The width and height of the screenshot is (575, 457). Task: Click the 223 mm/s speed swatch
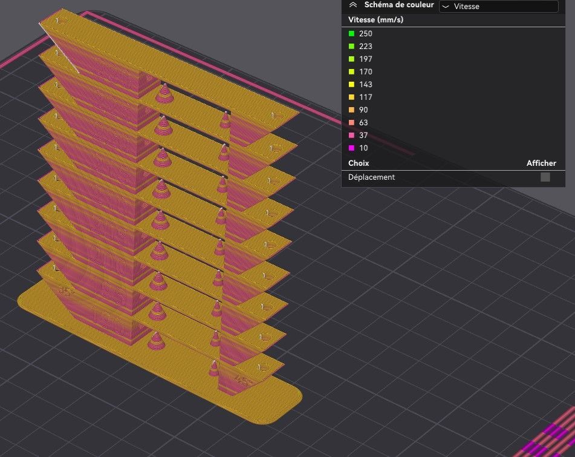click(351, 46)
